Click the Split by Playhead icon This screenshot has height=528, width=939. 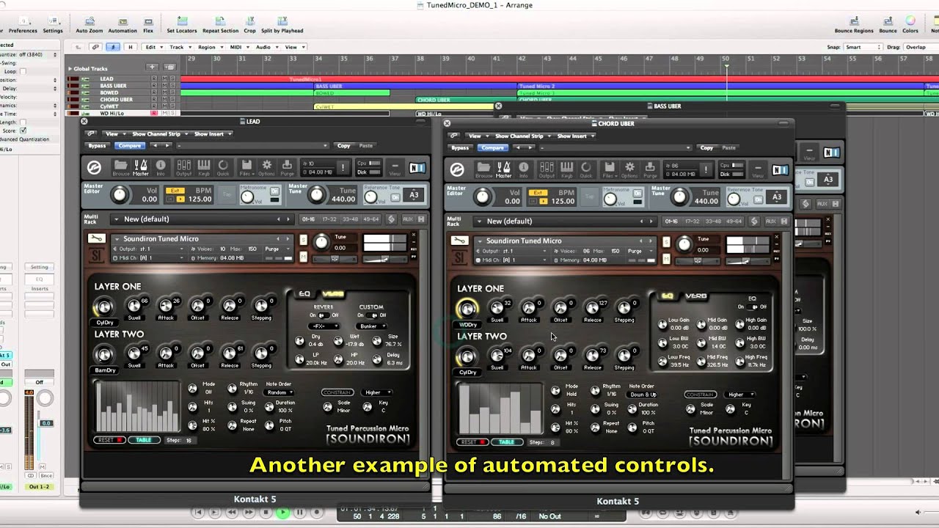click(x=282, y=25)
